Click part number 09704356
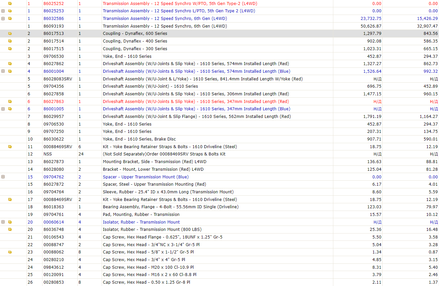 pyautogui.click(x=54, y=86)
